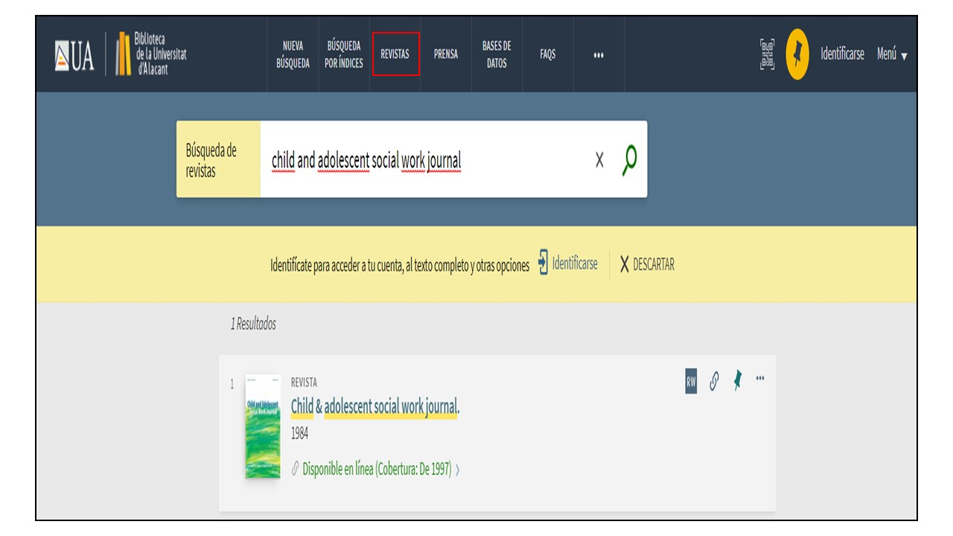Screen dimensions: 953x536
Task: Show more navigation options via header ellipsis
Action: tap(599, 54)
